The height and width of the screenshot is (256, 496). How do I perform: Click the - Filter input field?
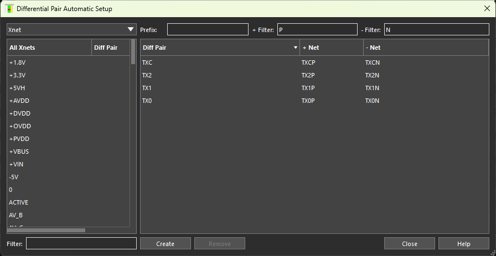[436, 30]
